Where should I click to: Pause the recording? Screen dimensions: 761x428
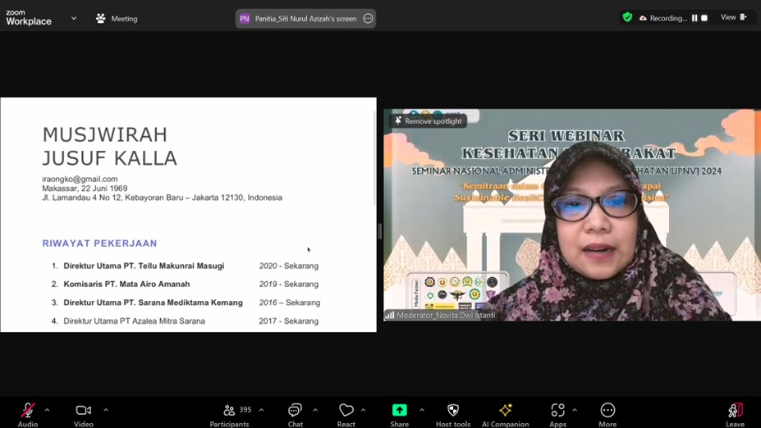695,18
